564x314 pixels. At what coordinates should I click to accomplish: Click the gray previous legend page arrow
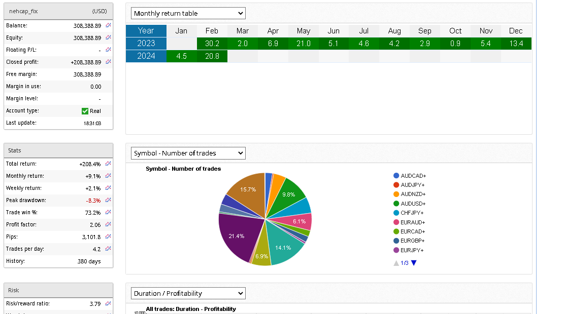click(x=396, y=263)
